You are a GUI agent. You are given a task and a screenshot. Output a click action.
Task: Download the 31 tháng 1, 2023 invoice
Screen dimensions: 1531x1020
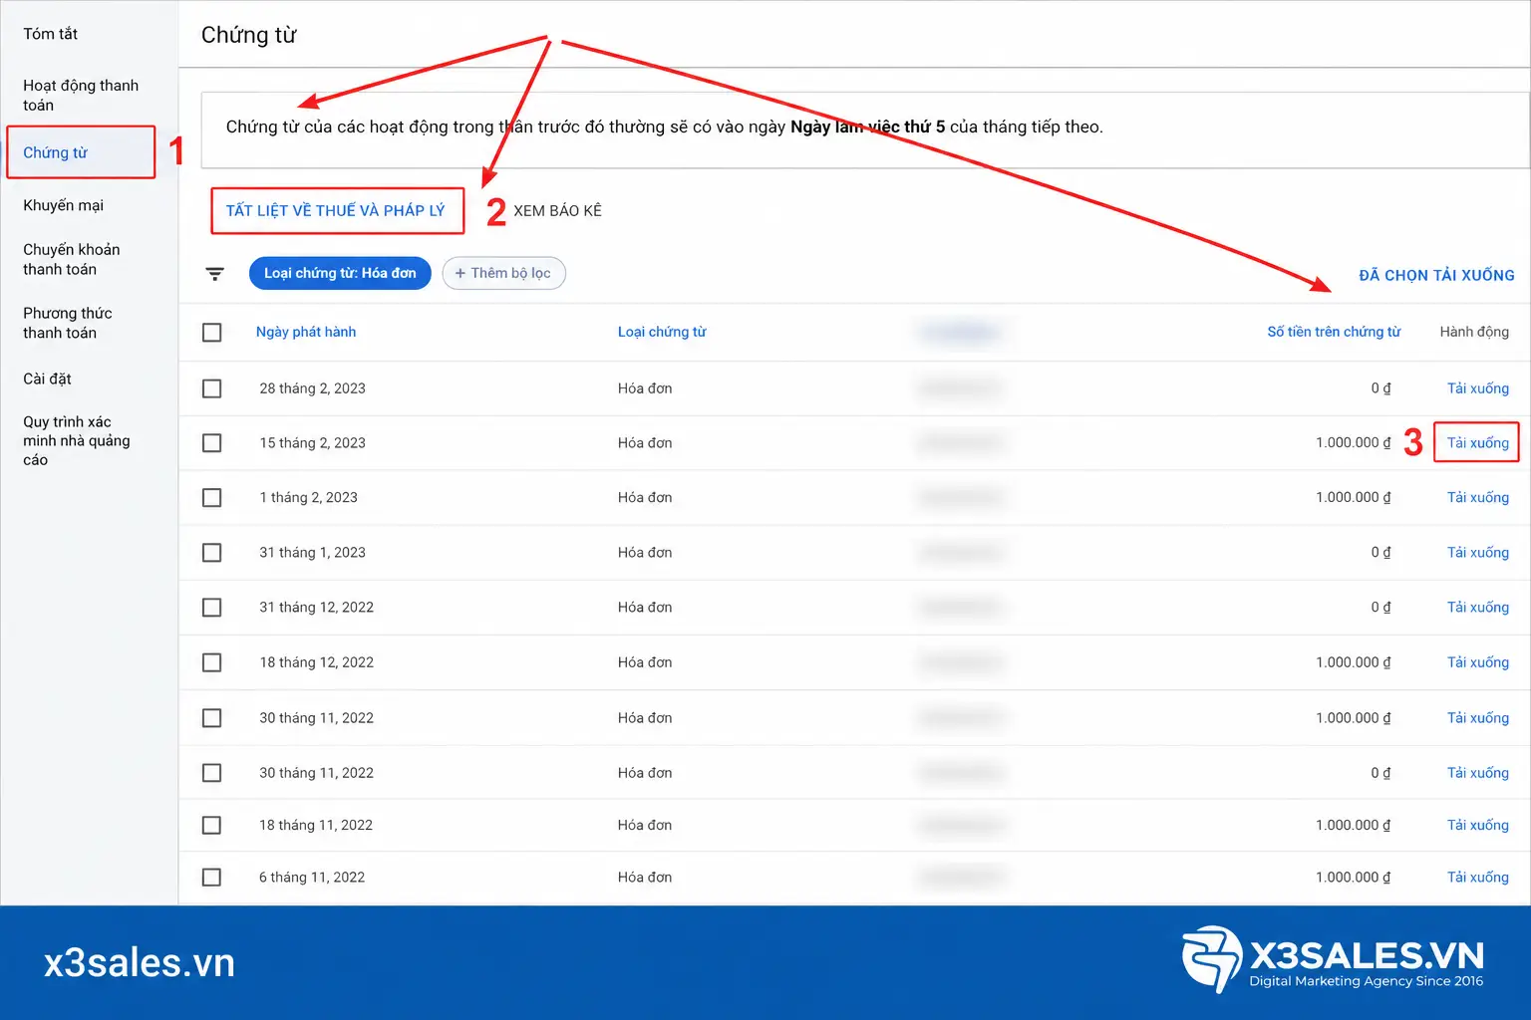[1478, 553]
